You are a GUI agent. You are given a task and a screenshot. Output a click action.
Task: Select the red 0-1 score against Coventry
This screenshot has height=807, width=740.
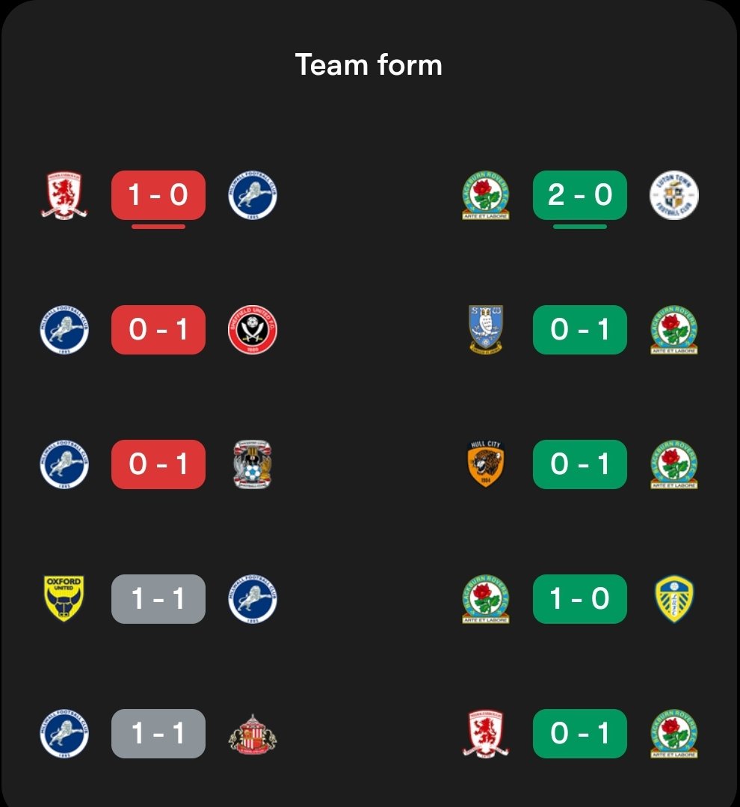[158, 464]
